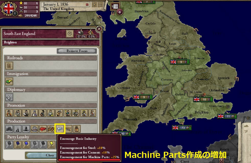Select the liquor production focus icon
251x163 pixels.
(76, 129)
